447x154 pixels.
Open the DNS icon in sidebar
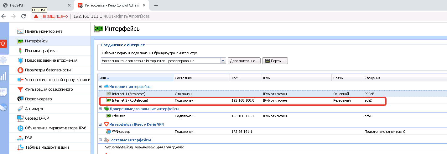pyautogui.click(x=20, y=138)
